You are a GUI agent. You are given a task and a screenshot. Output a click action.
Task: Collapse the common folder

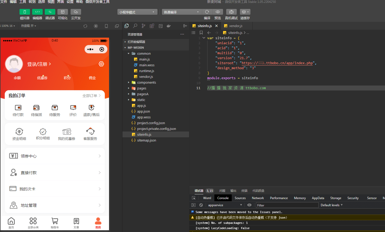(x=156, y=53)
